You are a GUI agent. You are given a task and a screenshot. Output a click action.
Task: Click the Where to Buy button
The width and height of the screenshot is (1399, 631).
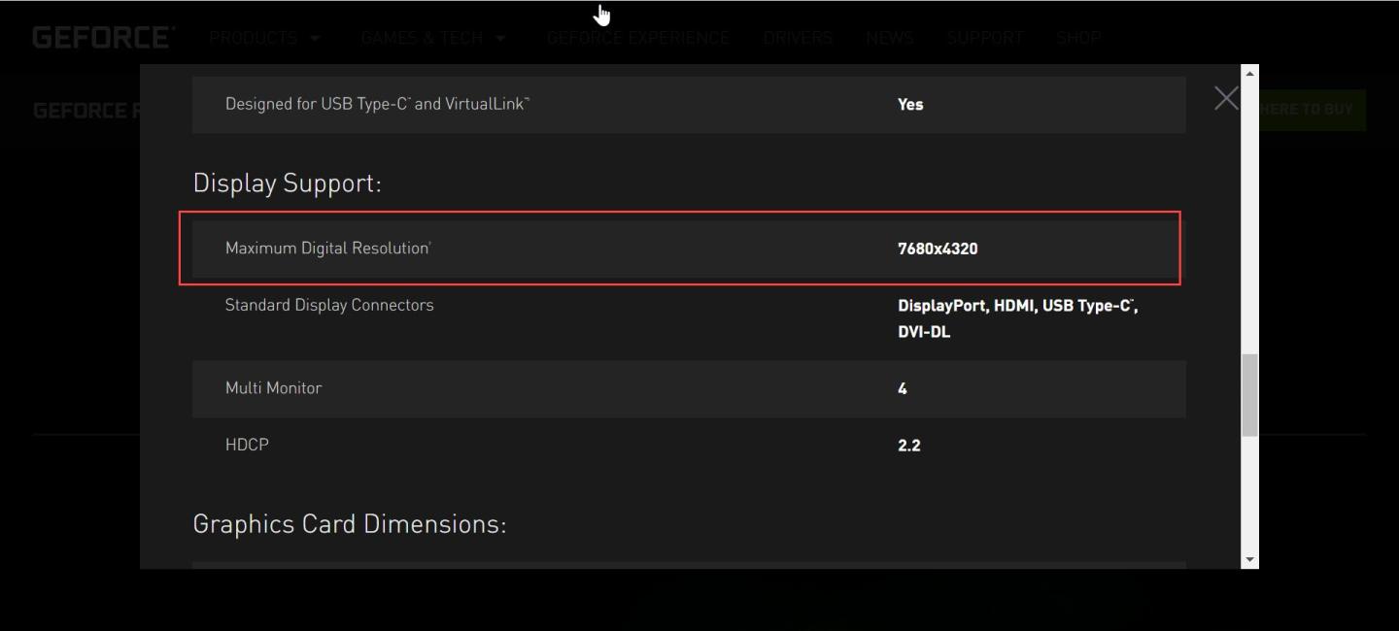[x=1312, y=110]
